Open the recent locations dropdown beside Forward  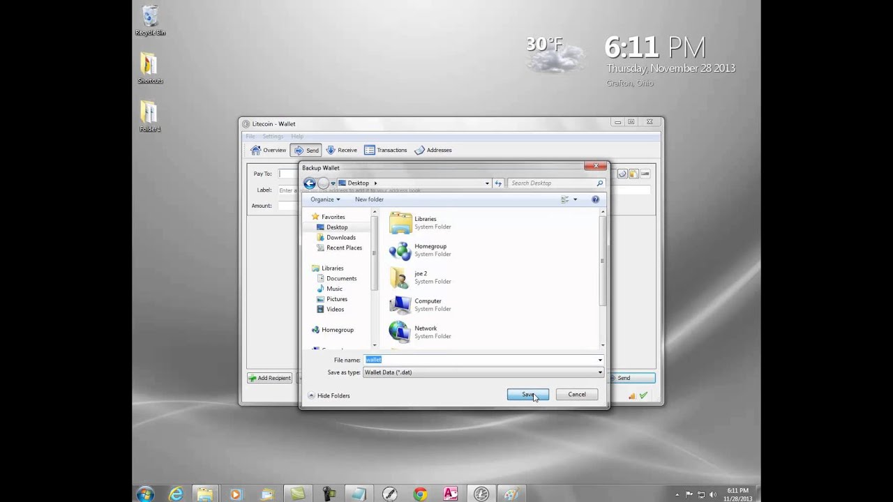point(333,183)
